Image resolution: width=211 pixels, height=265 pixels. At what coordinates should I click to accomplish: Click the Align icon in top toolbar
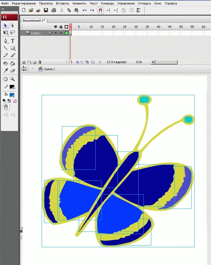139,10
